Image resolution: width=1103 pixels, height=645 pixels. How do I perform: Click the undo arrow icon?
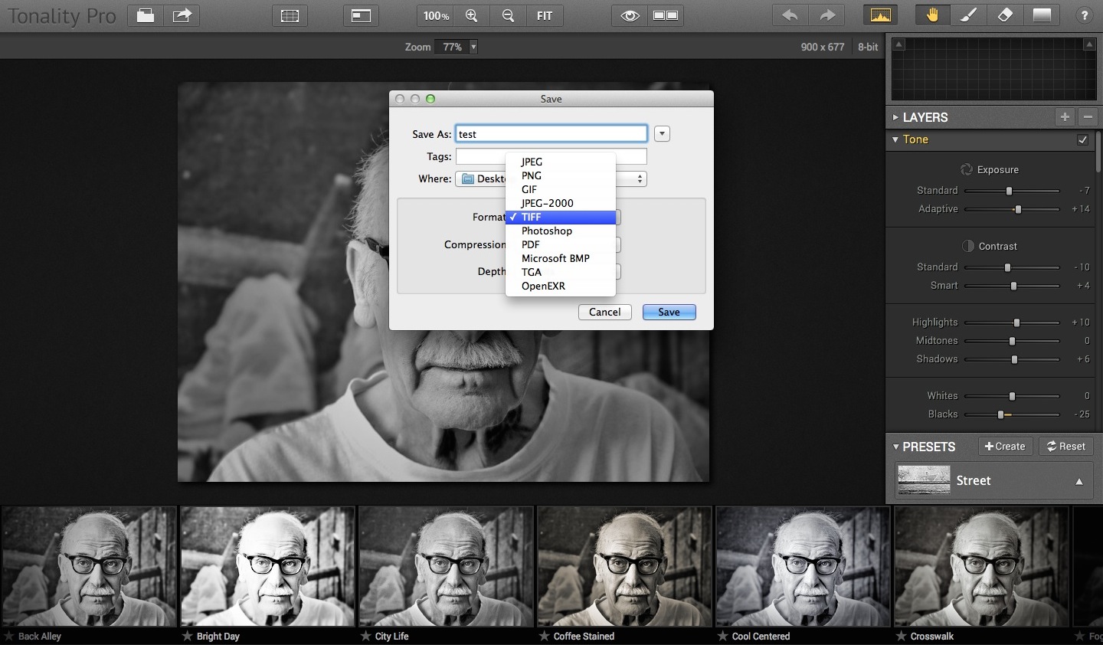pos(790,15)
